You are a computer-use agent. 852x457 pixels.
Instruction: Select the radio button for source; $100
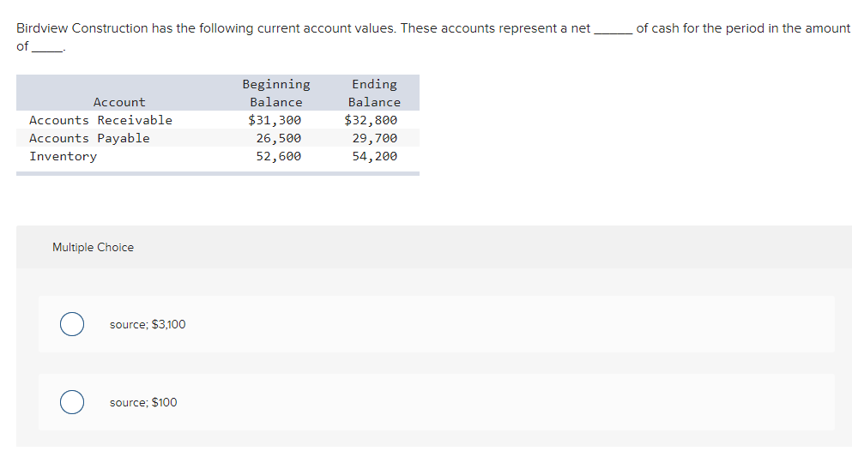tap(72, 402)
